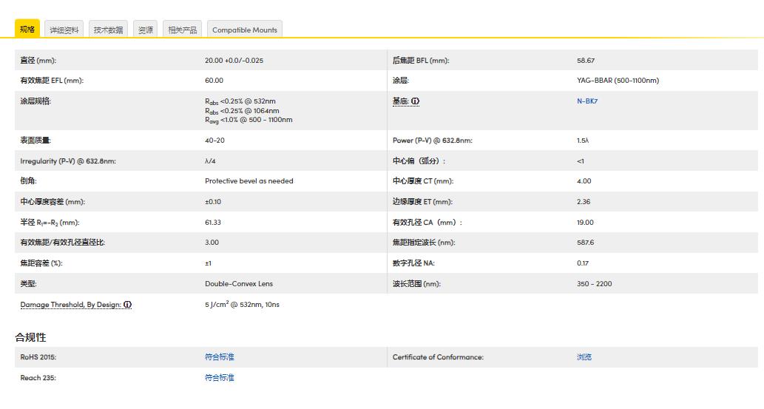The image size is (764, 409).
Task: Open the N-BK7 substrate link
Action: tap(586, 101)
